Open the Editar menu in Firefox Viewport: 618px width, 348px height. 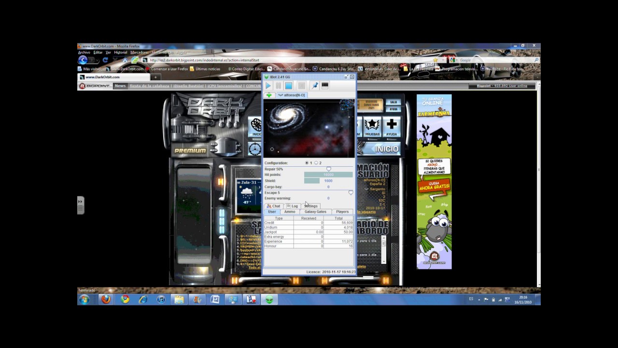click(98, 52)
